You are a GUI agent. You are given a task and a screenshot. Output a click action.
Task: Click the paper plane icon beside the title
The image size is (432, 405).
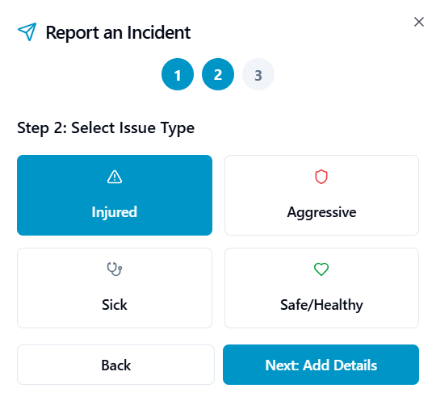(27, 32)
